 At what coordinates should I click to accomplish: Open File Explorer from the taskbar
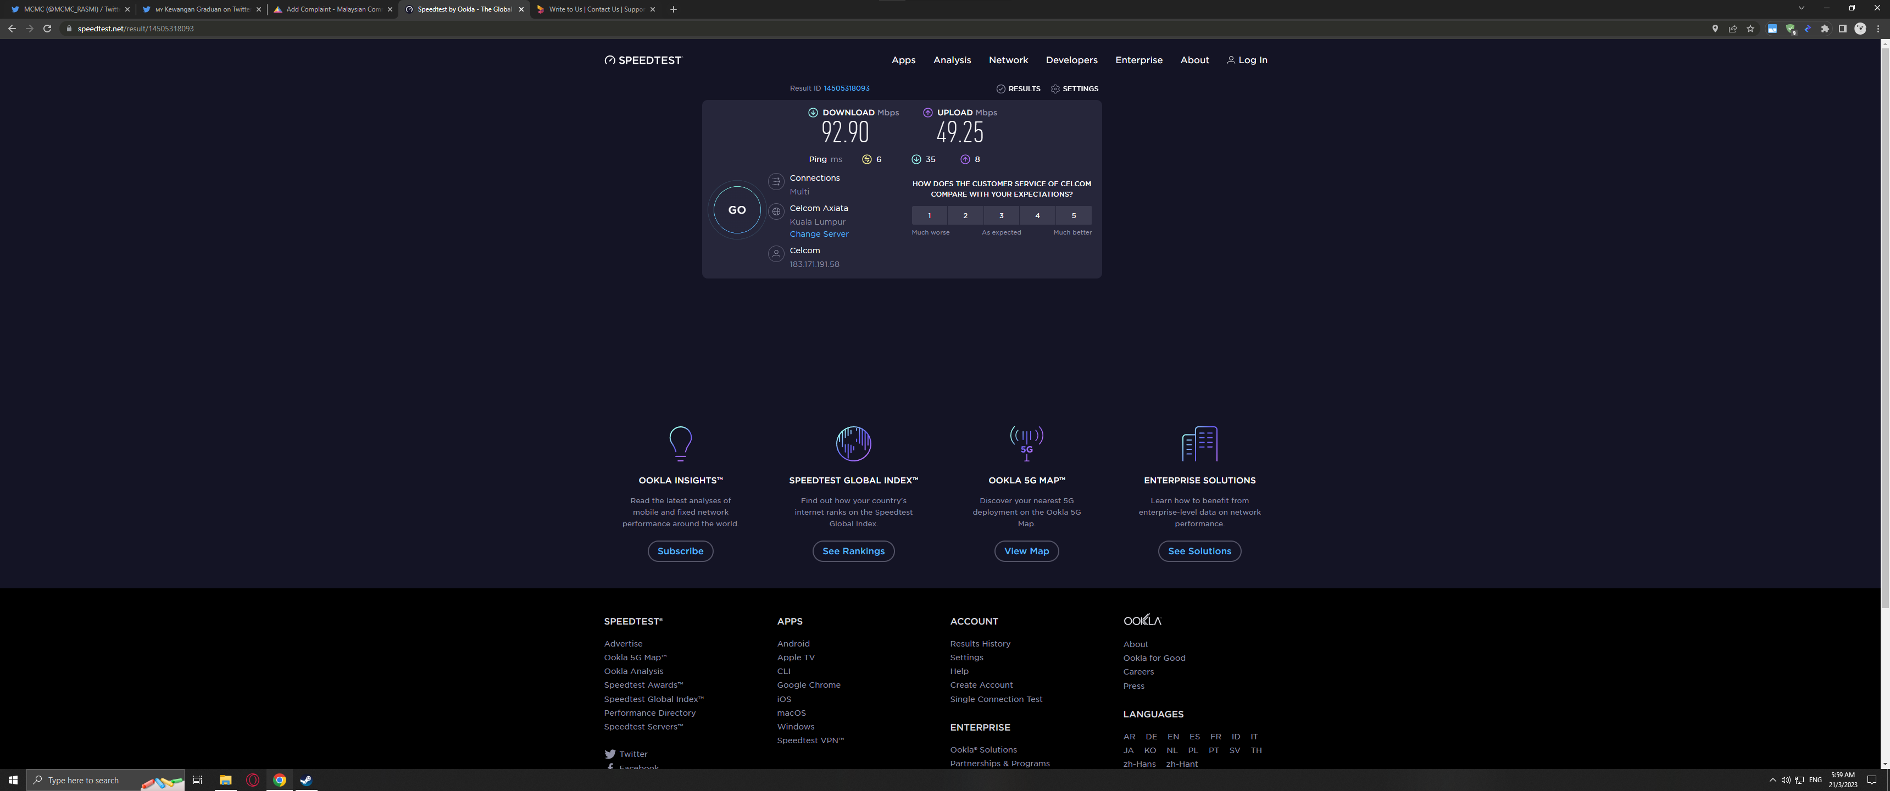225,780
